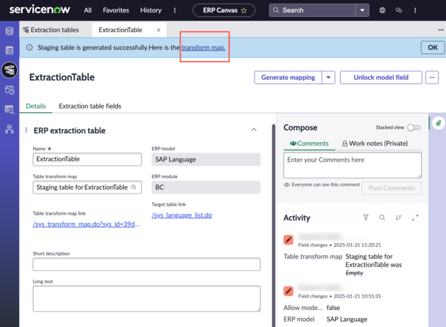
Task: Open the /sys_language_list.do target table link
Action: click(x=182, y=215)
